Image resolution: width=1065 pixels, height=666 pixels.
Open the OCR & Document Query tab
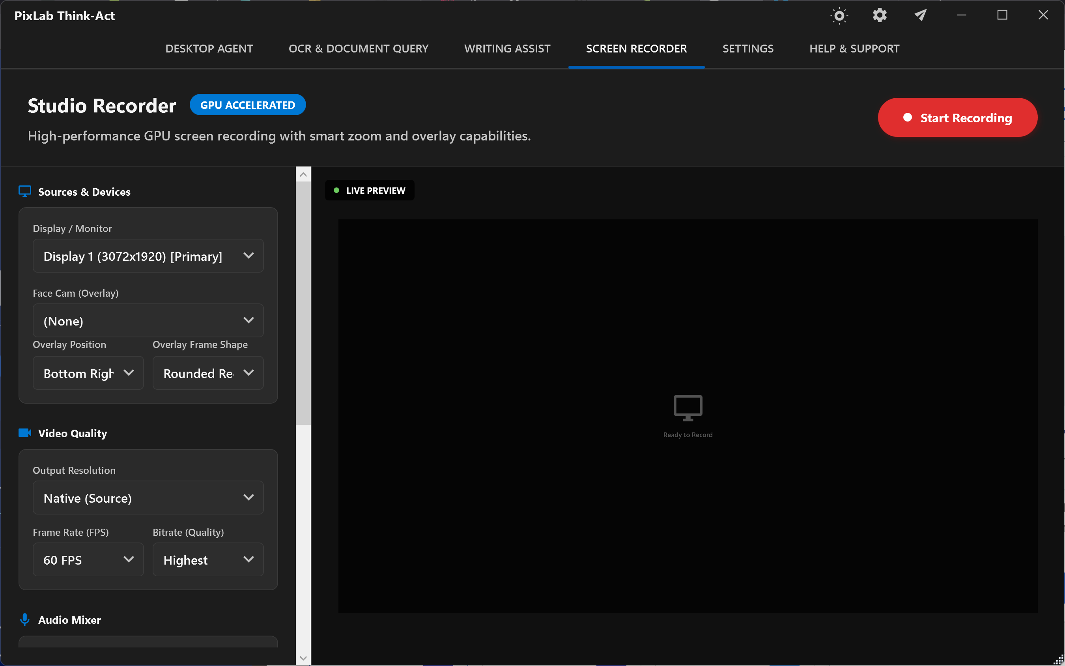click(359, 49)
